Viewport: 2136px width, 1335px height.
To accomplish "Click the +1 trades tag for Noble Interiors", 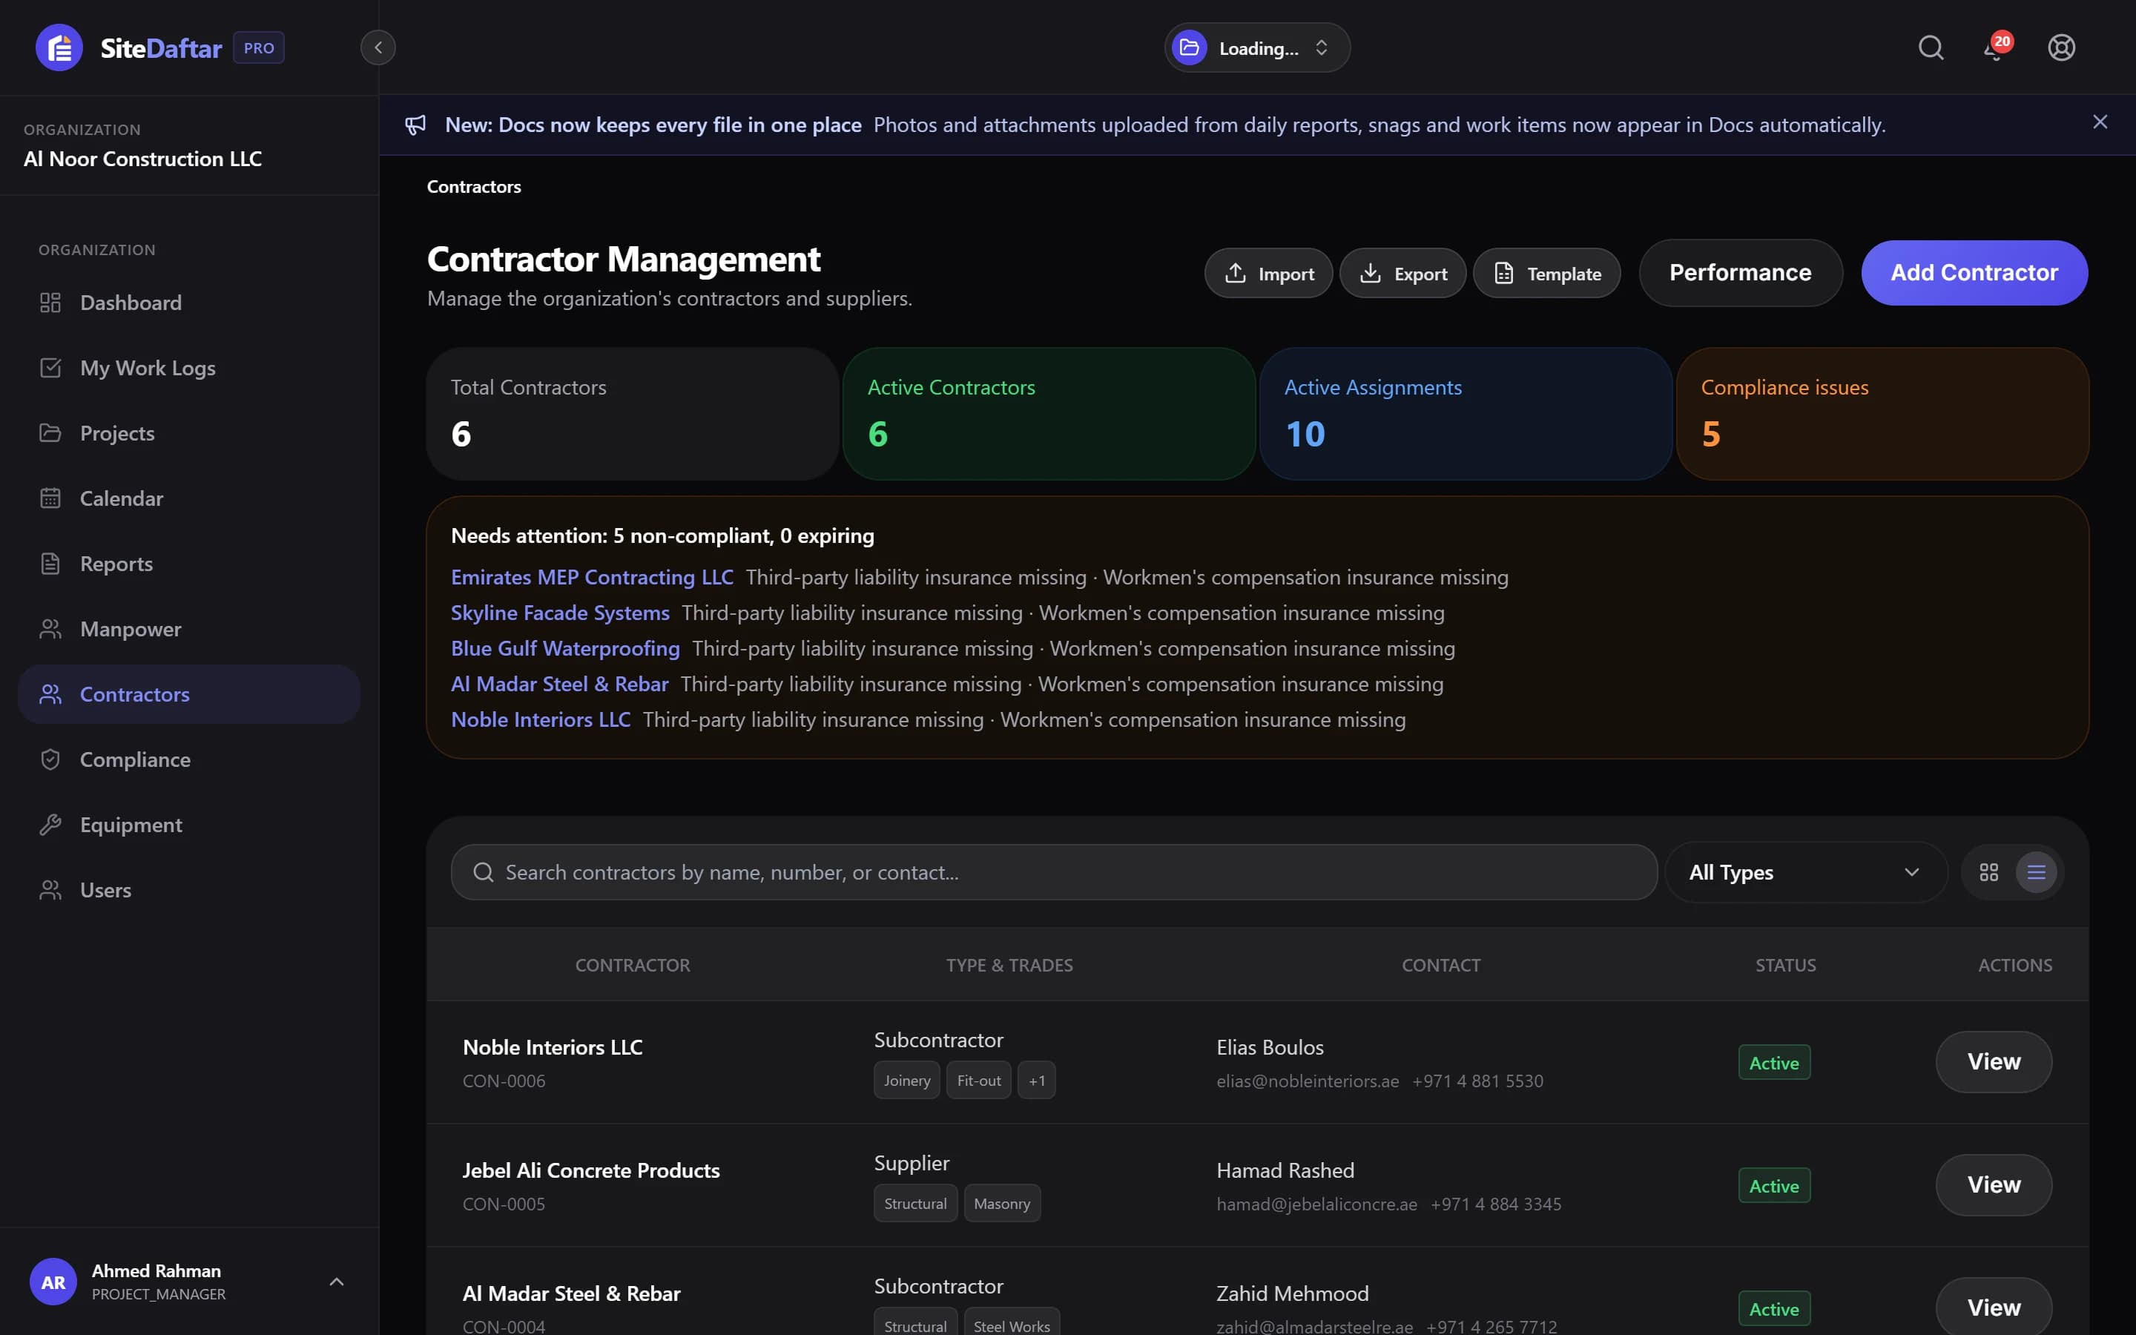I will [x=1036, y=1081].
